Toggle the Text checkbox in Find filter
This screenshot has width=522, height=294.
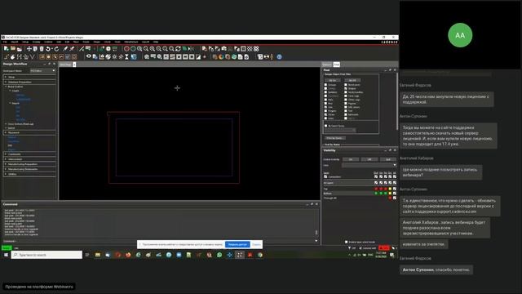click(x=346, y=111)
